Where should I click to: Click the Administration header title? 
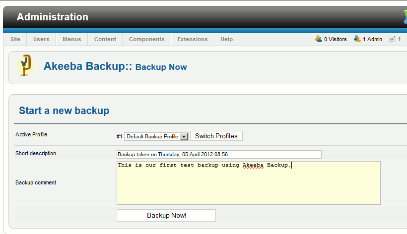click(53, 17)
